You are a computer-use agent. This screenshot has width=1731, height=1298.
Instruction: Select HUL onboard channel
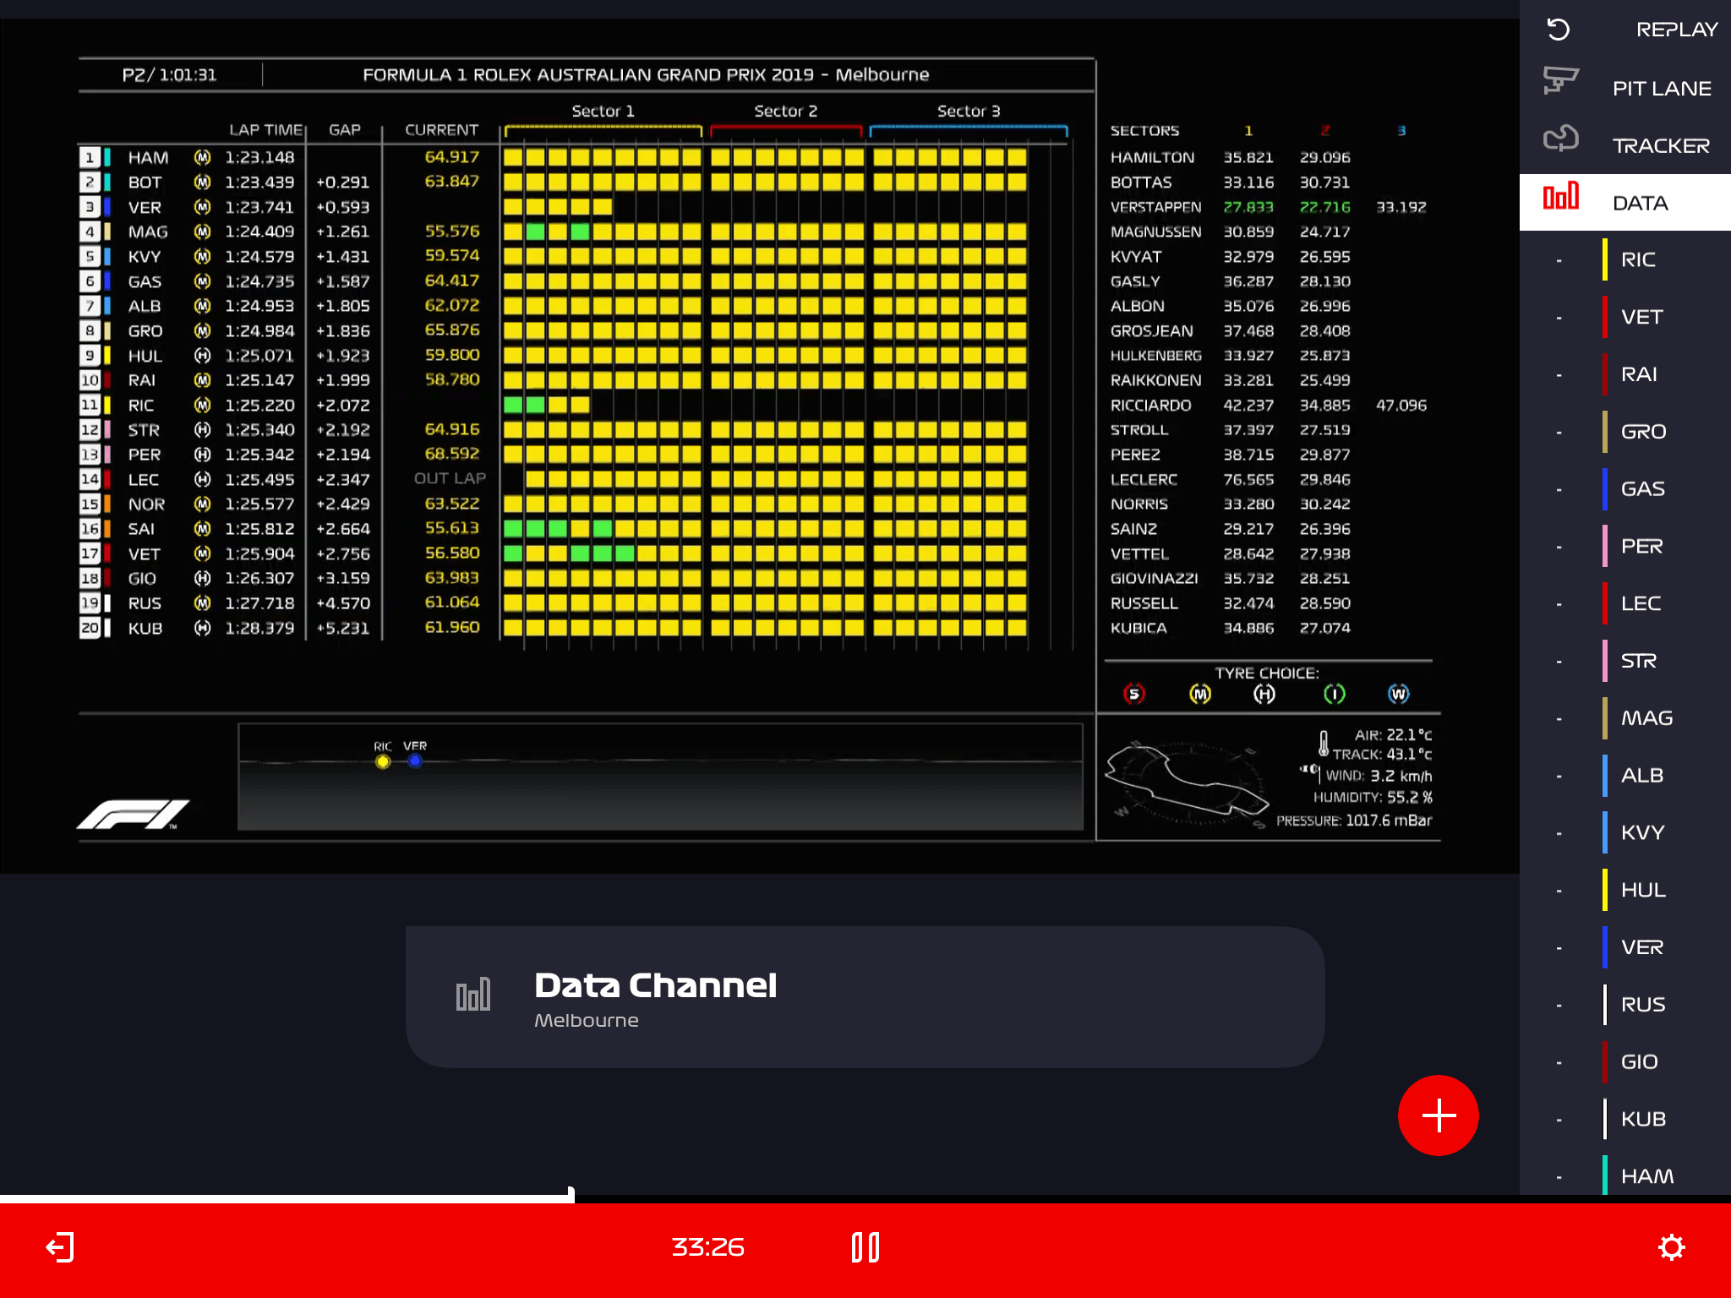1625,890
